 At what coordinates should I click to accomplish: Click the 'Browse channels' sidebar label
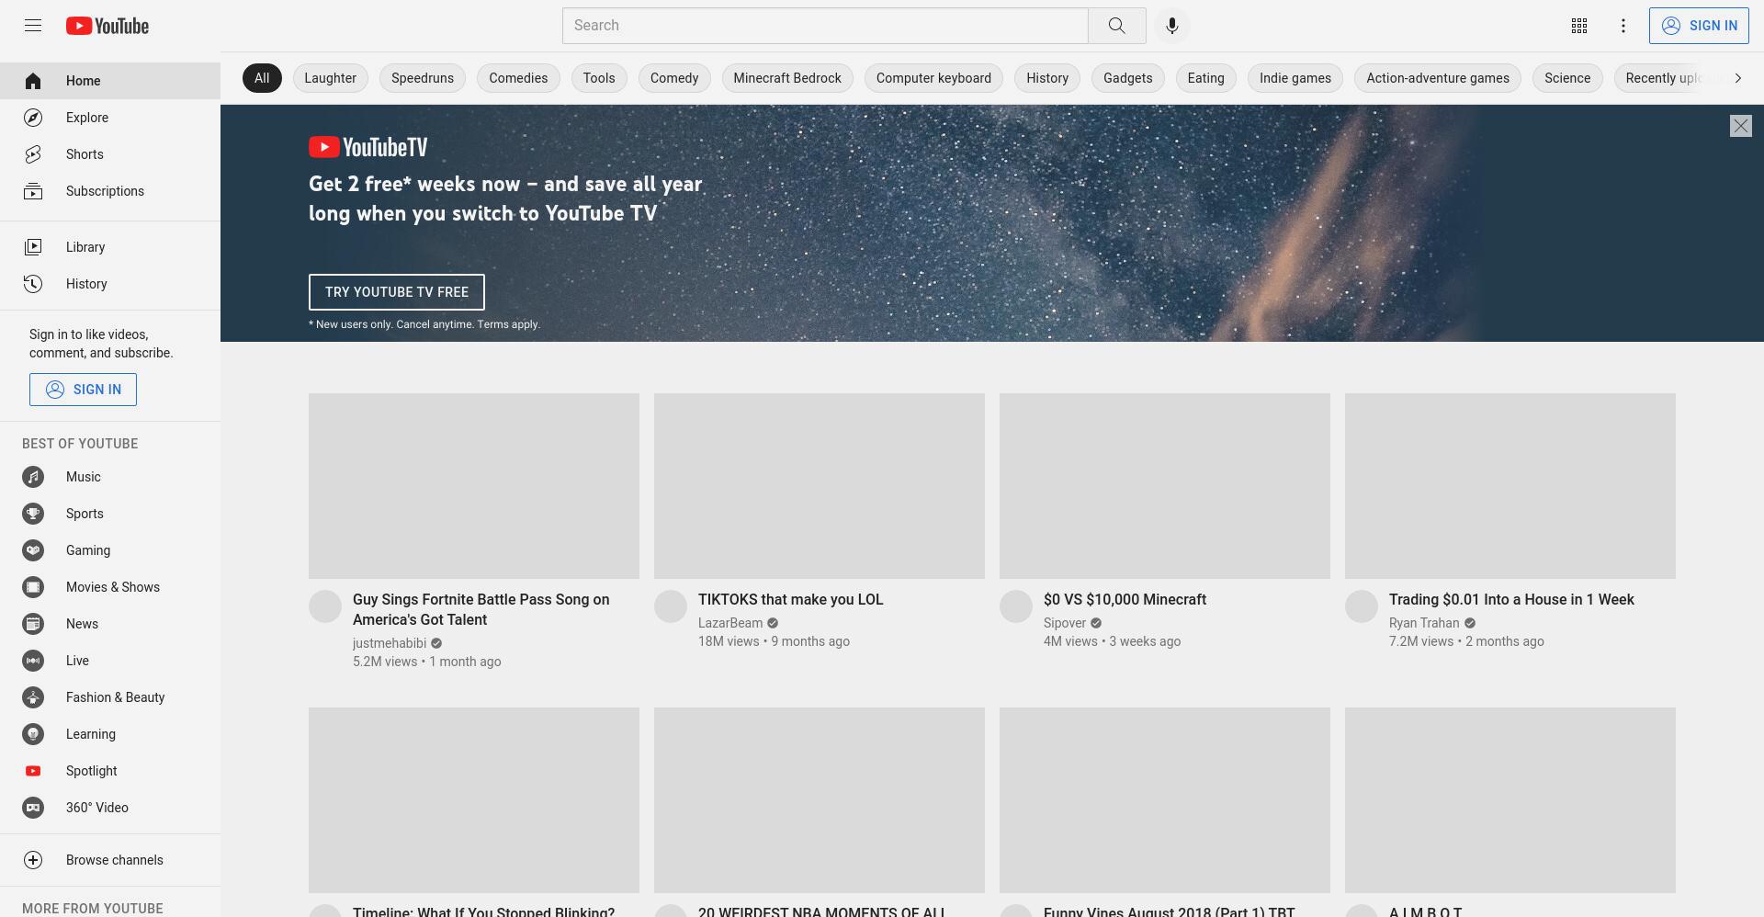[115, 860]
